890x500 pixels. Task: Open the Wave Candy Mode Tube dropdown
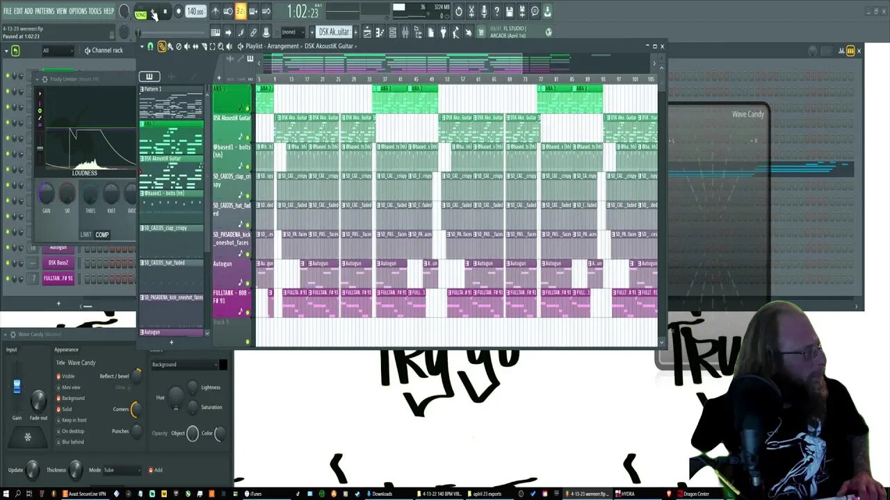point(122,470)
